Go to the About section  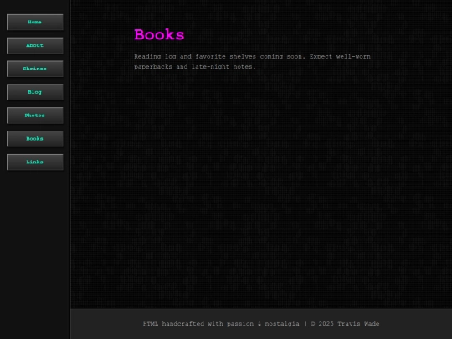35,45
